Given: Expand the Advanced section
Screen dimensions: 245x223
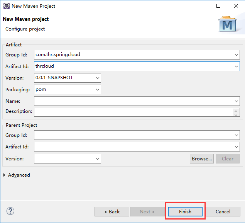Looking at the screenshot, I should [x=4, y=175].
